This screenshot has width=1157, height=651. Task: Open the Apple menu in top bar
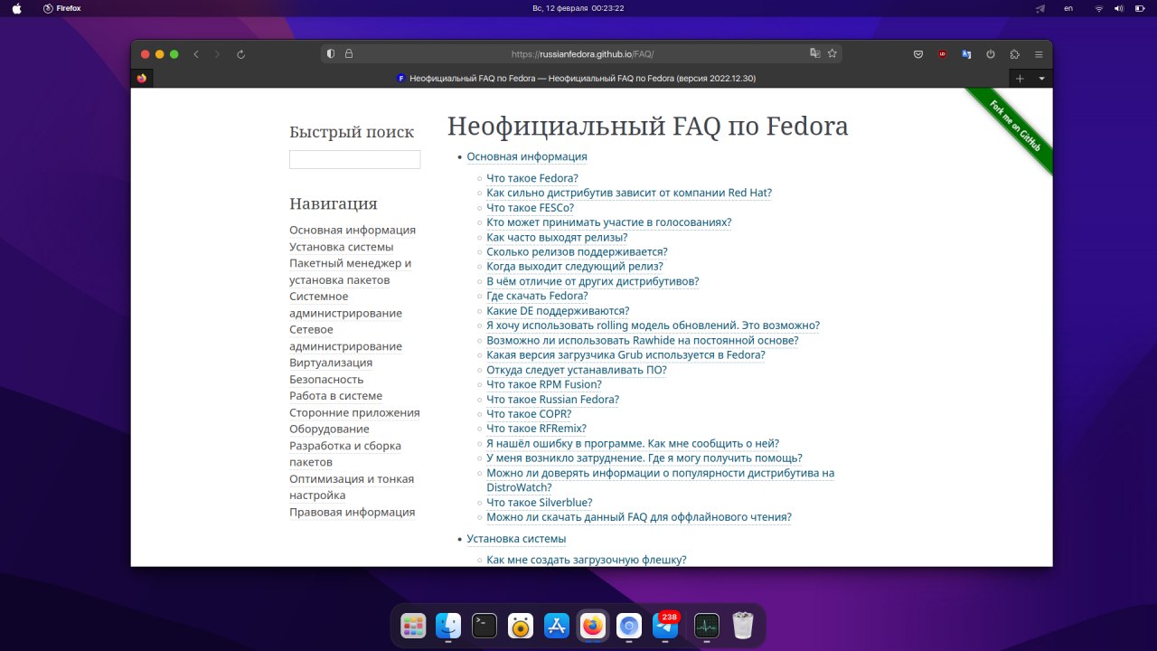tap(16, 8)
